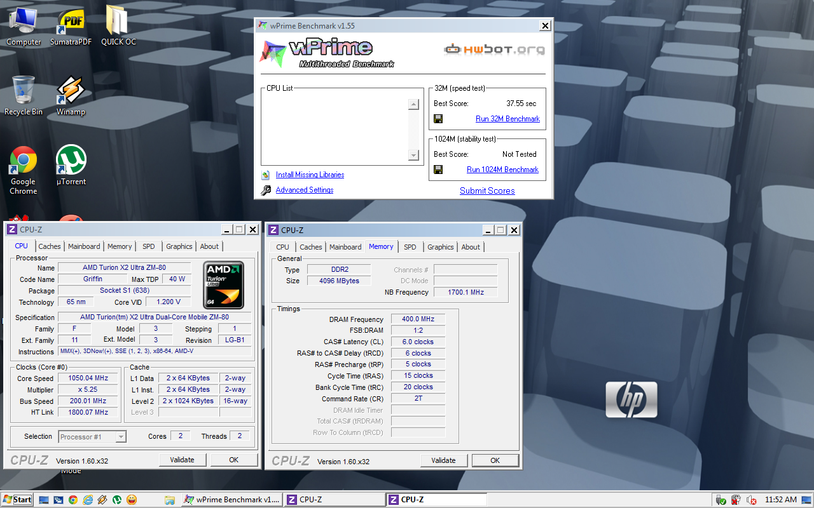
Task: Switch to Graphics tab in right CPU-Z
Action: [x=441, y=247]
